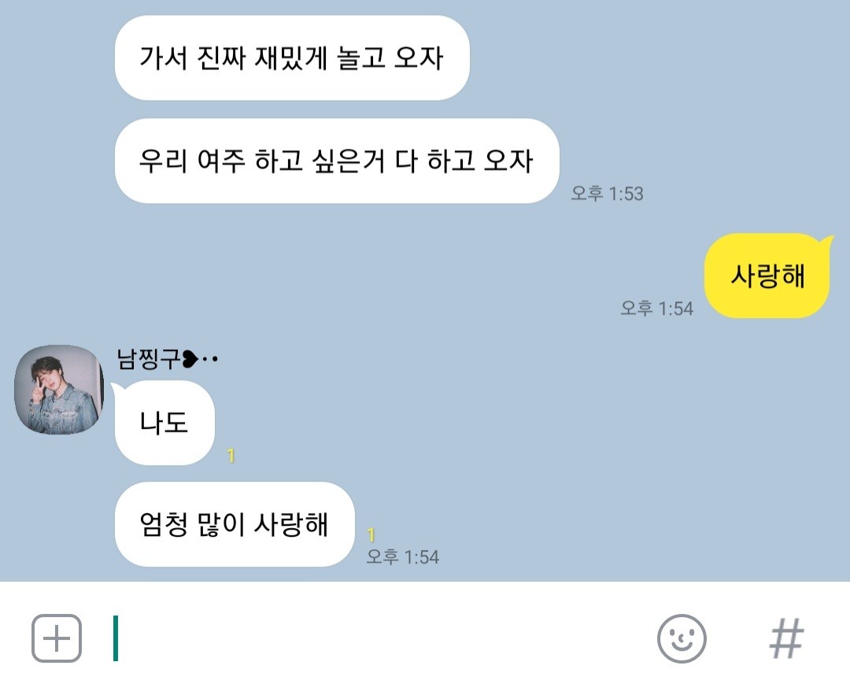Click the green text cursor in input bar
Viewport: 850px width, 695px height.
tap(116, 638)
